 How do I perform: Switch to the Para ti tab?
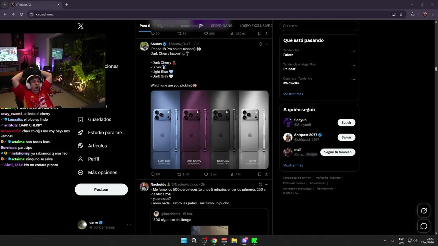tap(145, 26)
